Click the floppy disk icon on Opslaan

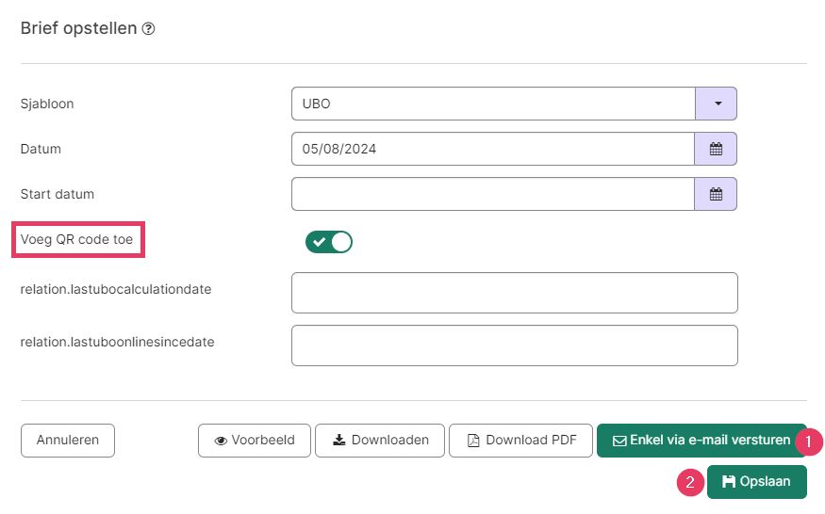(x=728, y=481)
